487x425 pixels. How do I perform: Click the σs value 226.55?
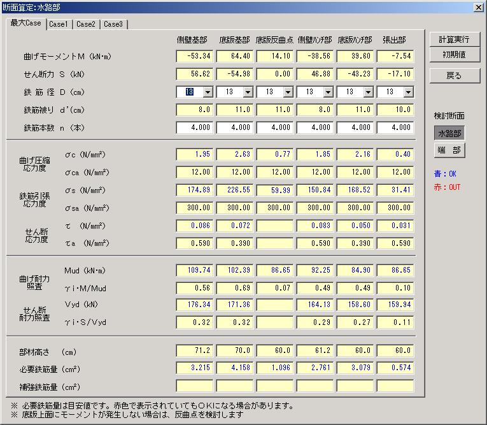(235, 190)
